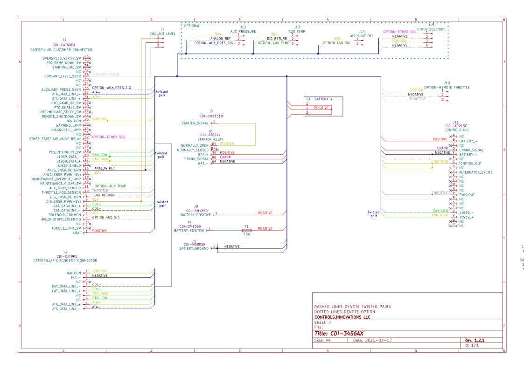This screenshot has height=370, width=524.
Task: Click the J11 CONTROLS INC label
Action: click(455, 130)
